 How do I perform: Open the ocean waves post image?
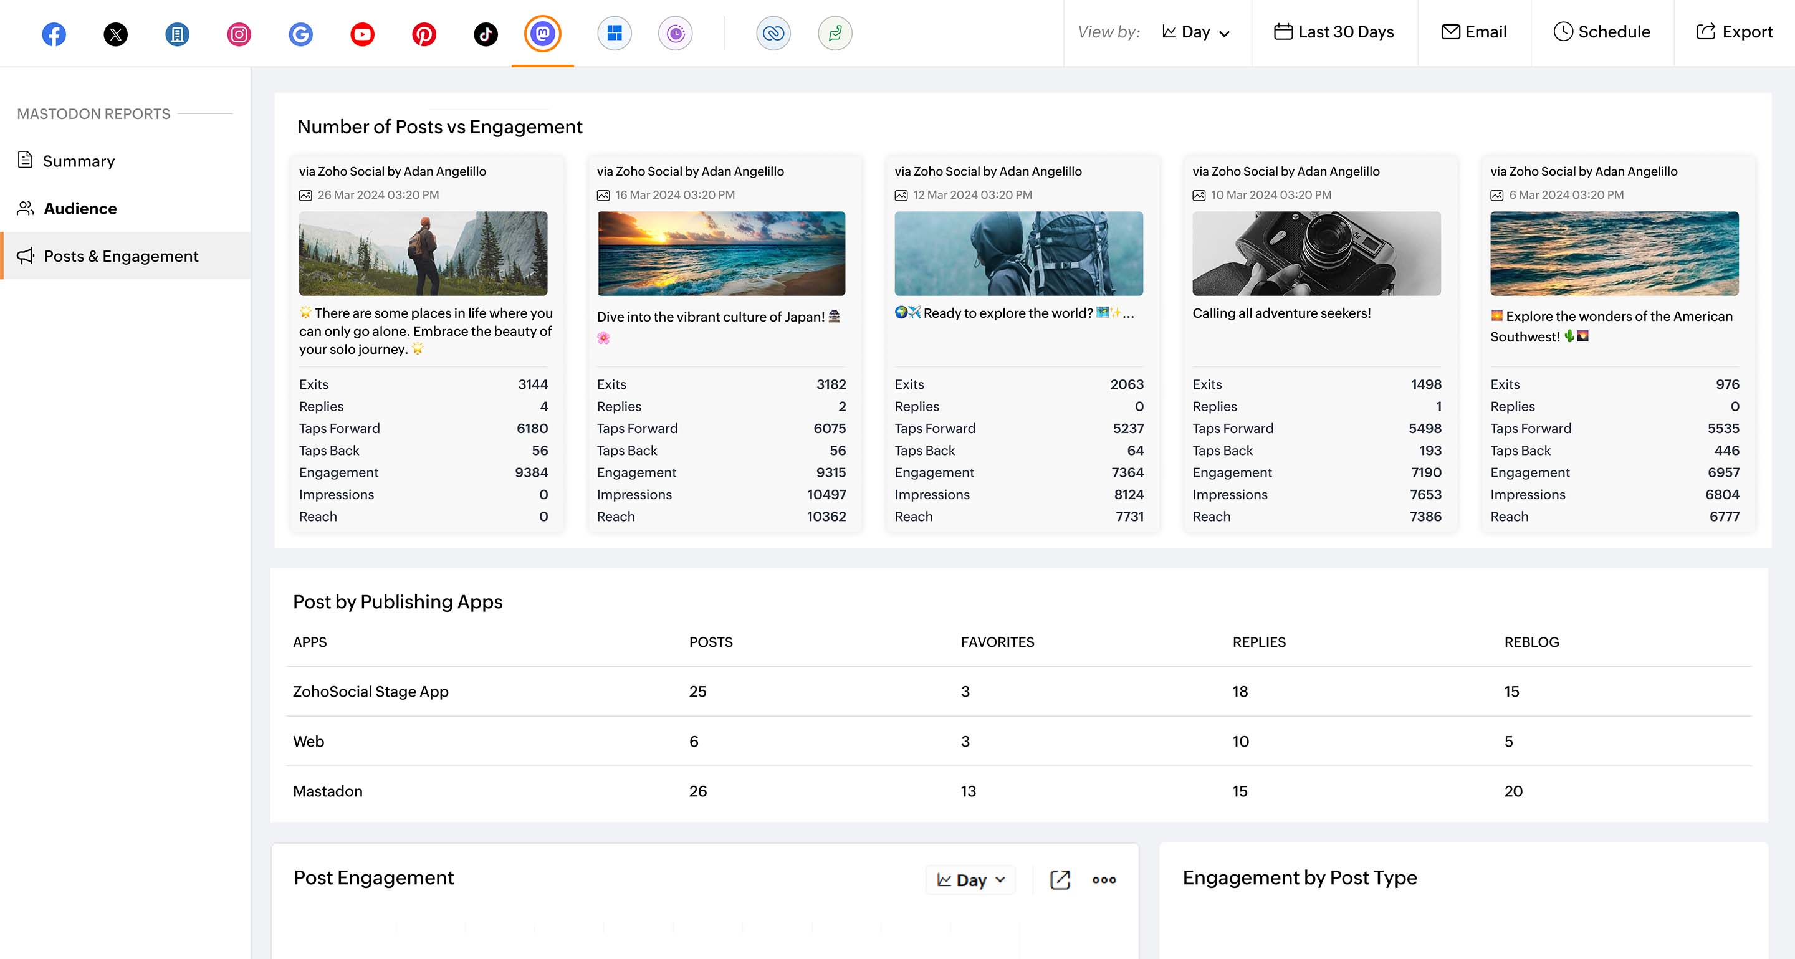coord(1614,254)
